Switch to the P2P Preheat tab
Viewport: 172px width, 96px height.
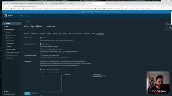(62, 33)
